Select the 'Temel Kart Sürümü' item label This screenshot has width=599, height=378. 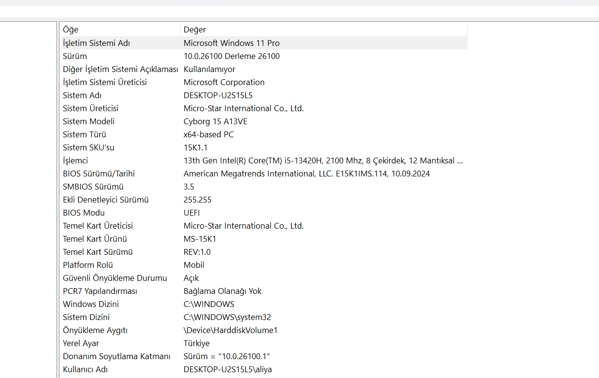(98, 252)
